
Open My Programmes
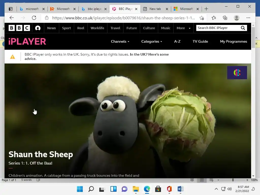point(234,41)
